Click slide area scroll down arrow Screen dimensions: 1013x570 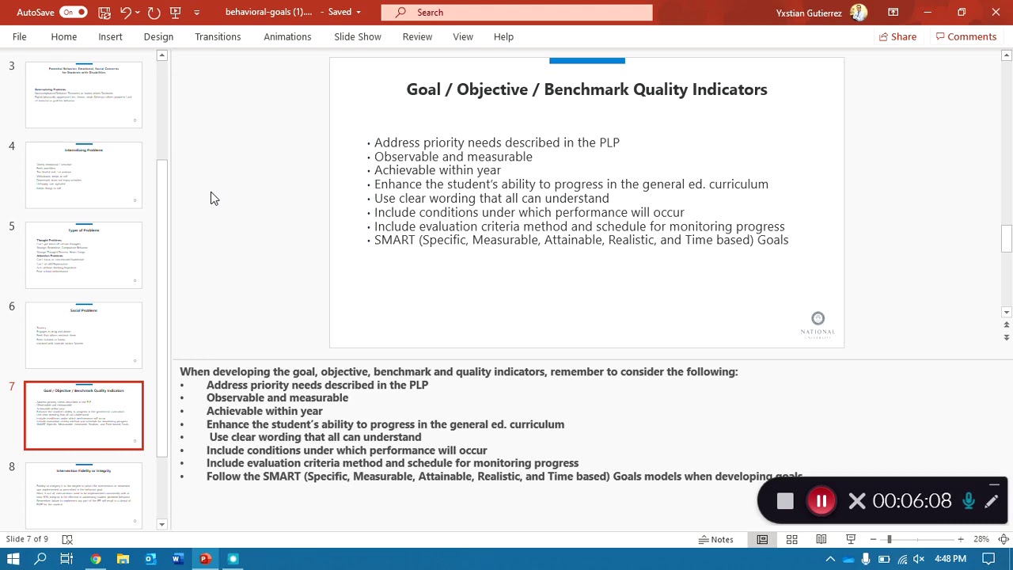coord(1006,312)
